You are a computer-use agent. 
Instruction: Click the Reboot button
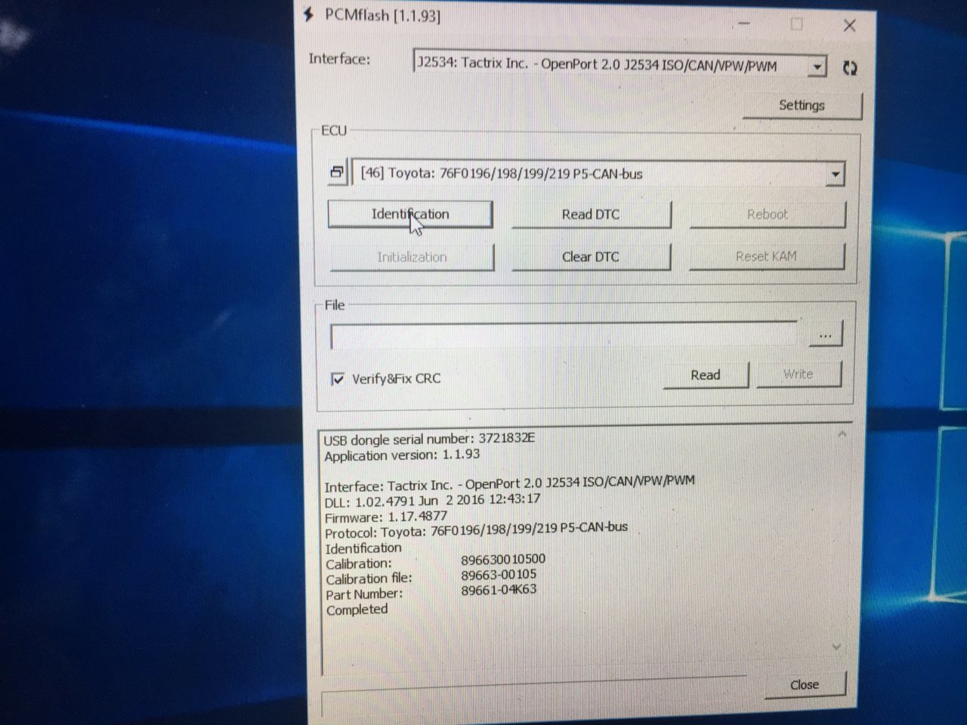coord(768,214)
